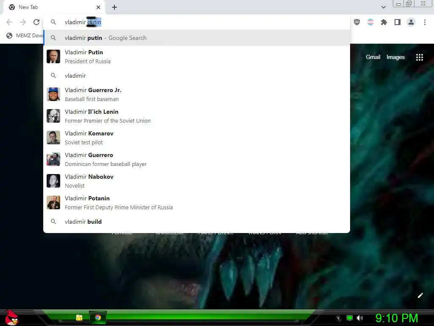Go forward using the forward arrow
This screenshot has height=326, width=434.
pos(23,22)
